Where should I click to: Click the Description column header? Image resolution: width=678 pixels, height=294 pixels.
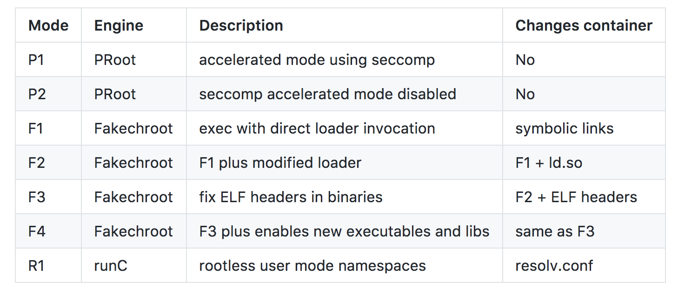pyautogui.click(x=241, y=26)
